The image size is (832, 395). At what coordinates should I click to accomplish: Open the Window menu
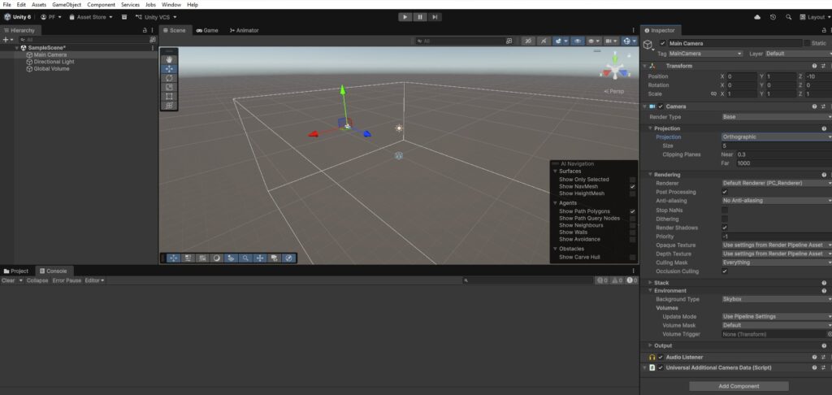tap(171, 4)
